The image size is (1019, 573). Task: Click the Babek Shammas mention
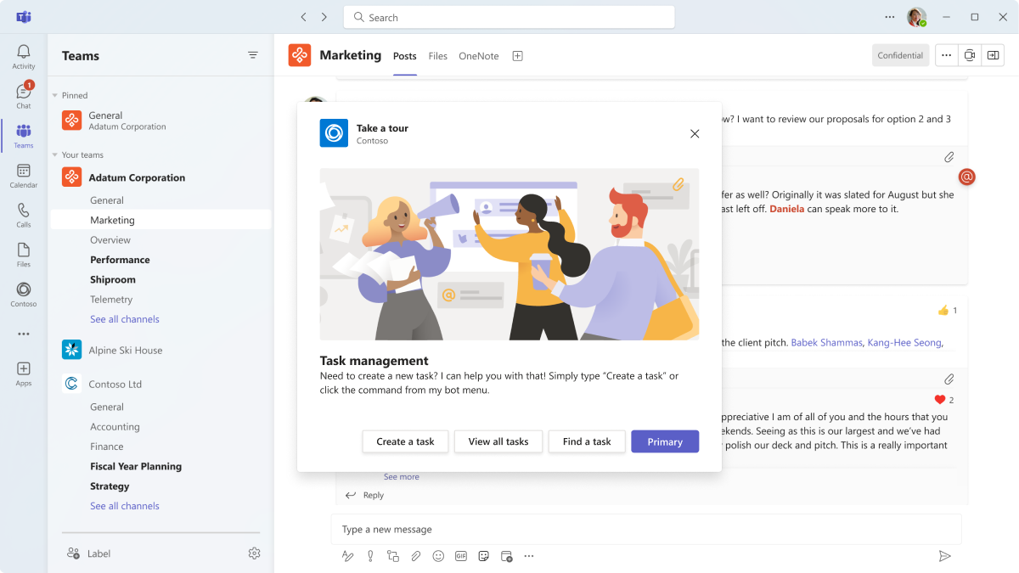[826, 343]
